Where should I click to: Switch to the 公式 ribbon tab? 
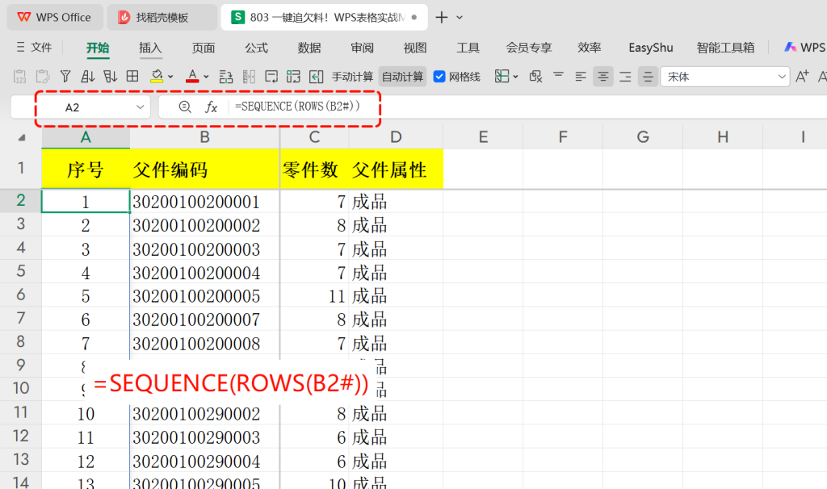(256, 48)
